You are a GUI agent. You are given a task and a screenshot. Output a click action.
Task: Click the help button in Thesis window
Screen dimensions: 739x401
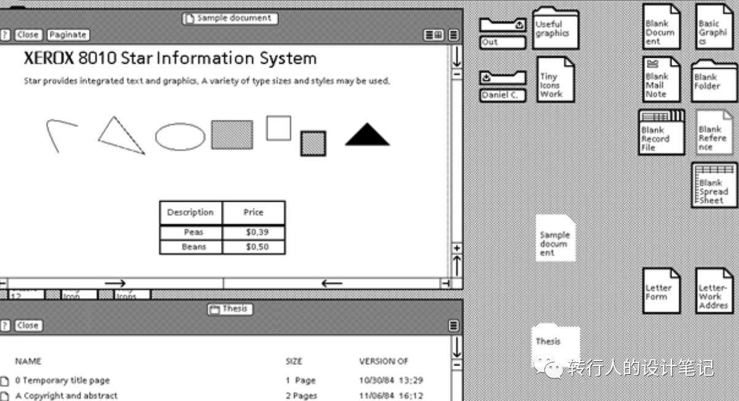(5, 326)
